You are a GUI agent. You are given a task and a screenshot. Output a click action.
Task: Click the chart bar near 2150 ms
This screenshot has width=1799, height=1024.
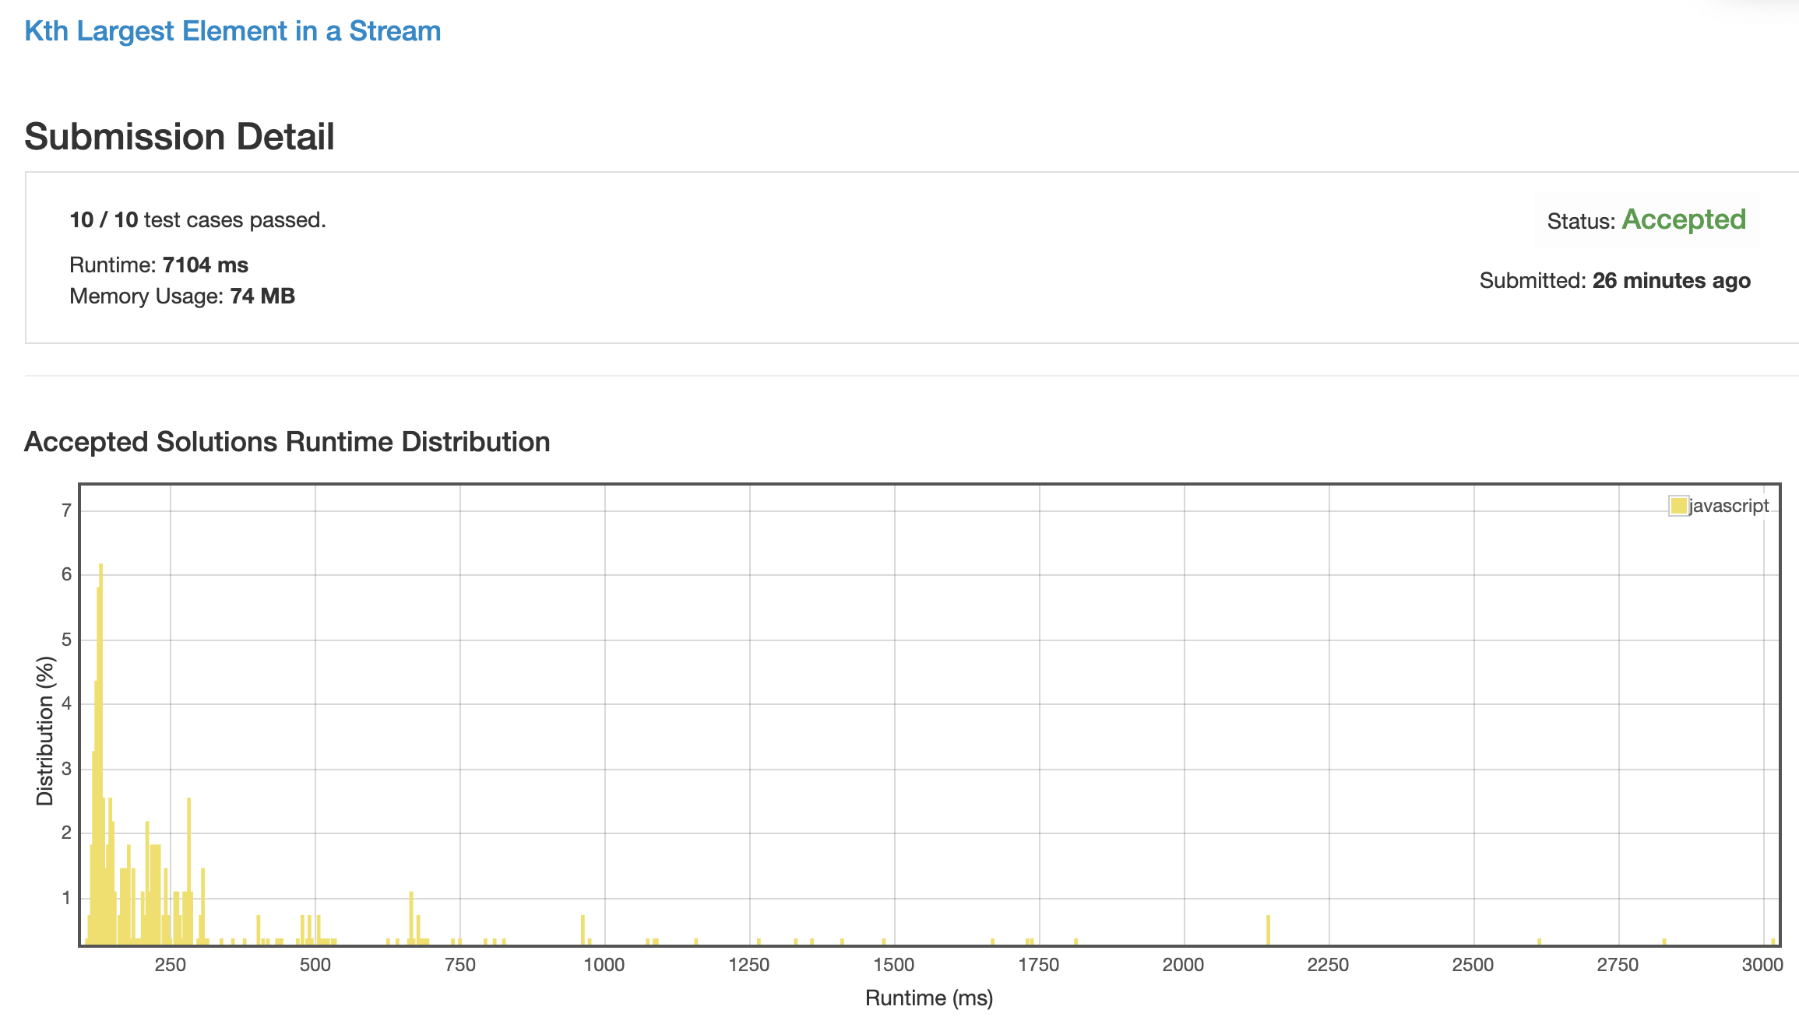pyautogui.click(x=1269, y=930)
